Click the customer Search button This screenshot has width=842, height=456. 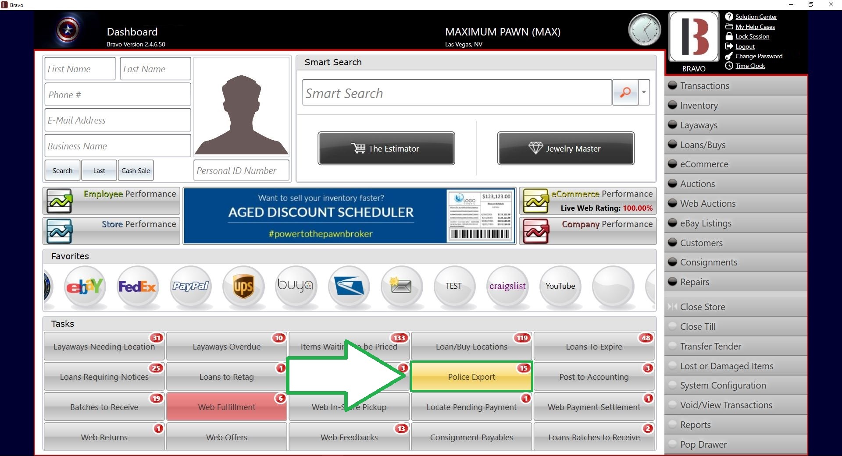point(62,170)
